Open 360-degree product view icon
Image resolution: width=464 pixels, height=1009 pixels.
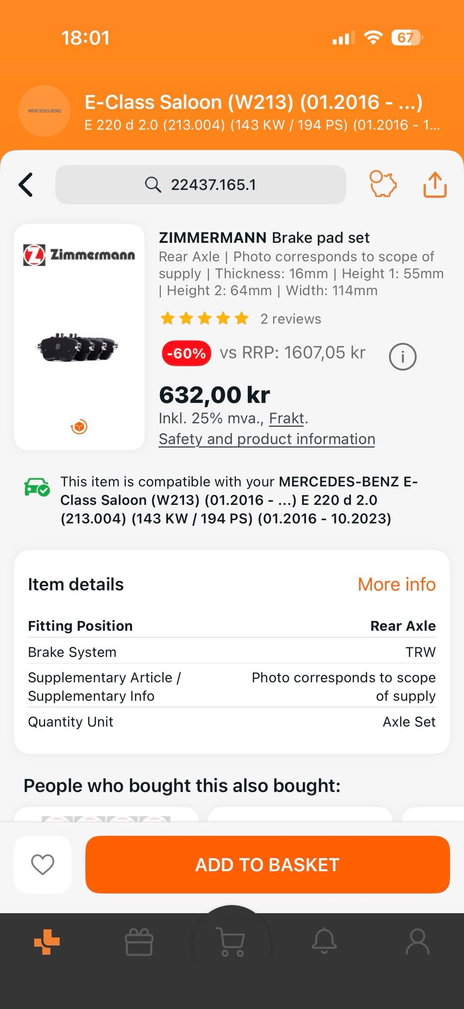(79, 426)
